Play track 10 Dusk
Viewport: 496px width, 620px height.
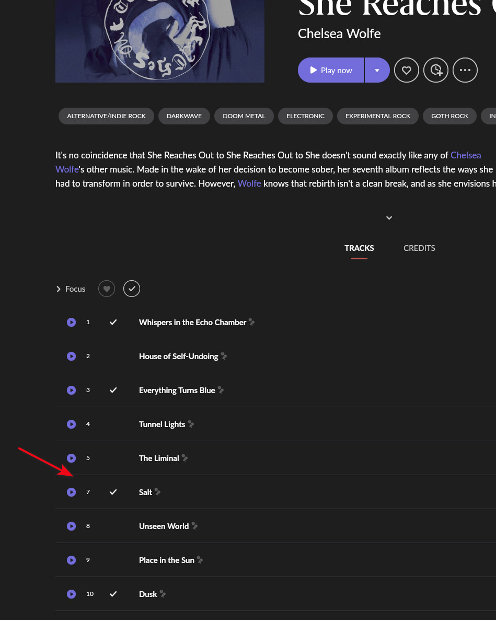[71, 594]
